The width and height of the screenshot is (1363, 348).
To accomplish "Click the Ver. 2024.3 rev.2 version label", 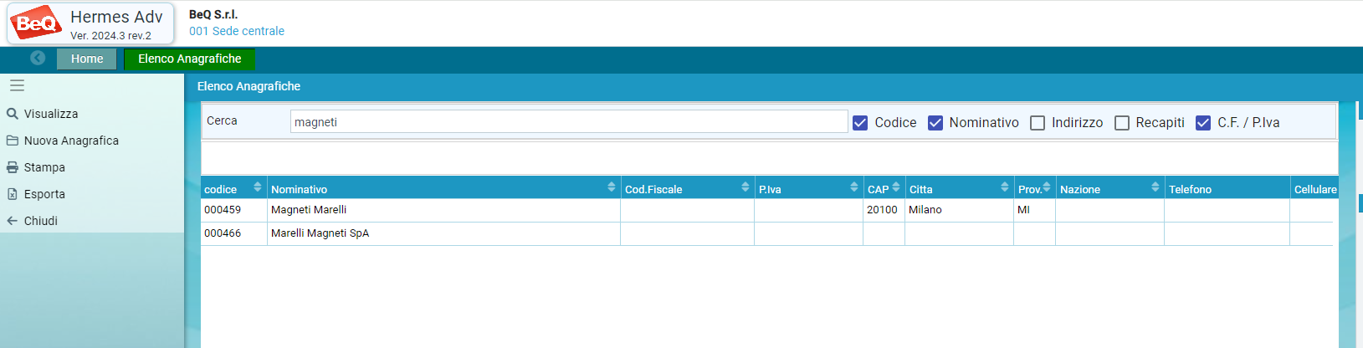I will 110,36.
